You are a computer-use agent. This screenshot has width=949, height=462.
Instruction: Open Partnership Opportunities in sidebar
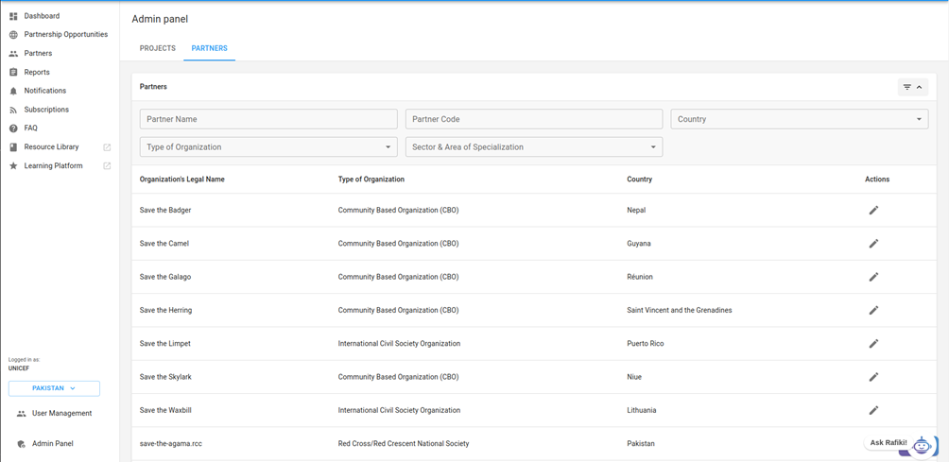(x=65, y=34)
